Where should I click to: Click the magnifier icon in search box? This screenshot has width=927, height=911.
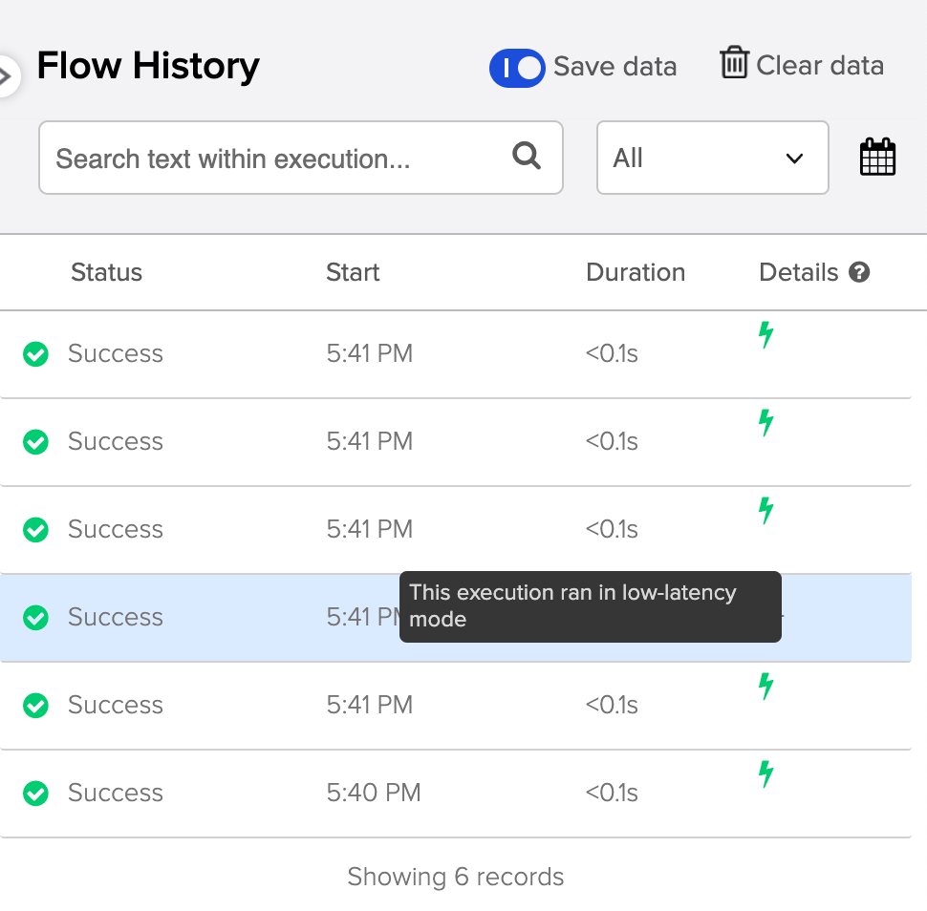coord(527,156)
